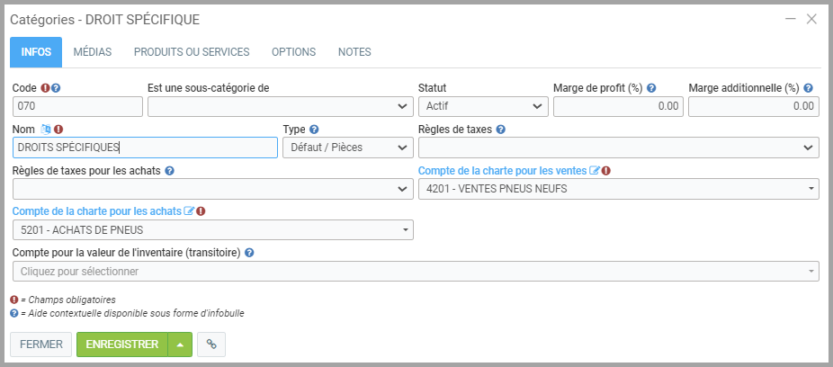Open the PRODUITS OU SERVICES tab
833x367 pixels.
click(x=192, y=52)
